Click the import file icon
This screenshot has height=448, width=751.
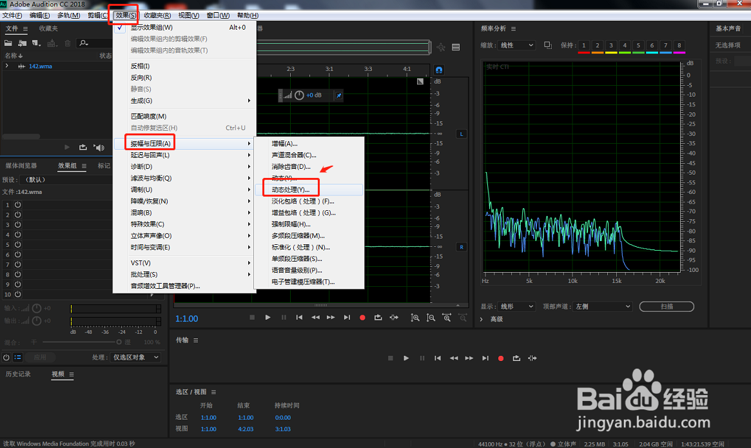click(x=22, y=43)
